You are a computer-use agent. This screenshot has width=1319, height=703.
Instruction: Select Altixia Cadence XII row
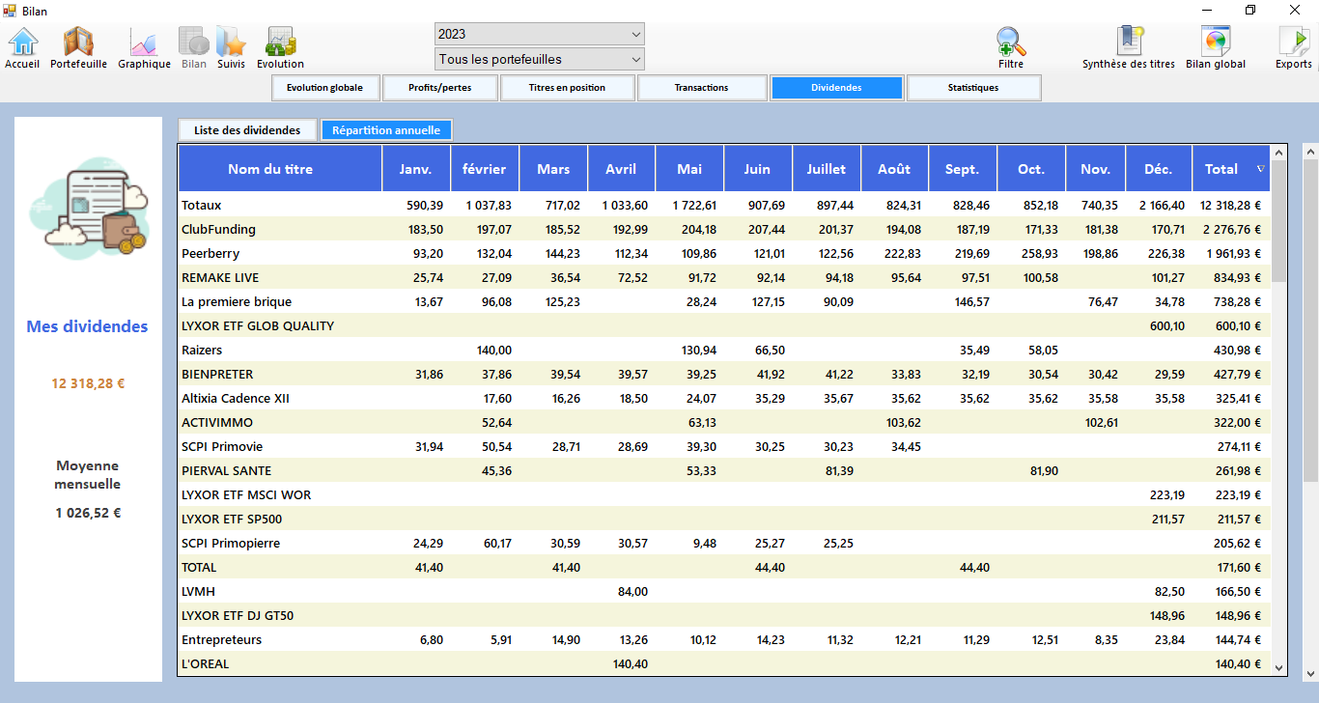(x=236, y=398)
